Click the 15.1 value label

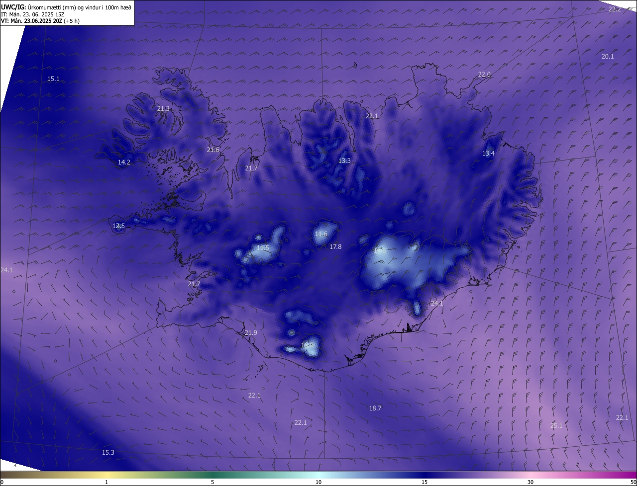[53, 79]
